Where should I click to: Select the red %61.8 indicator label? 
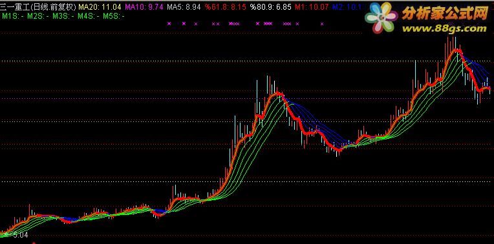[225, 7]
